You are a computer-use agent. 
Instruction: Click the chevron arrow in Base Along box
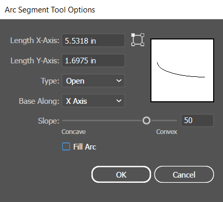[x=119, y=101]
